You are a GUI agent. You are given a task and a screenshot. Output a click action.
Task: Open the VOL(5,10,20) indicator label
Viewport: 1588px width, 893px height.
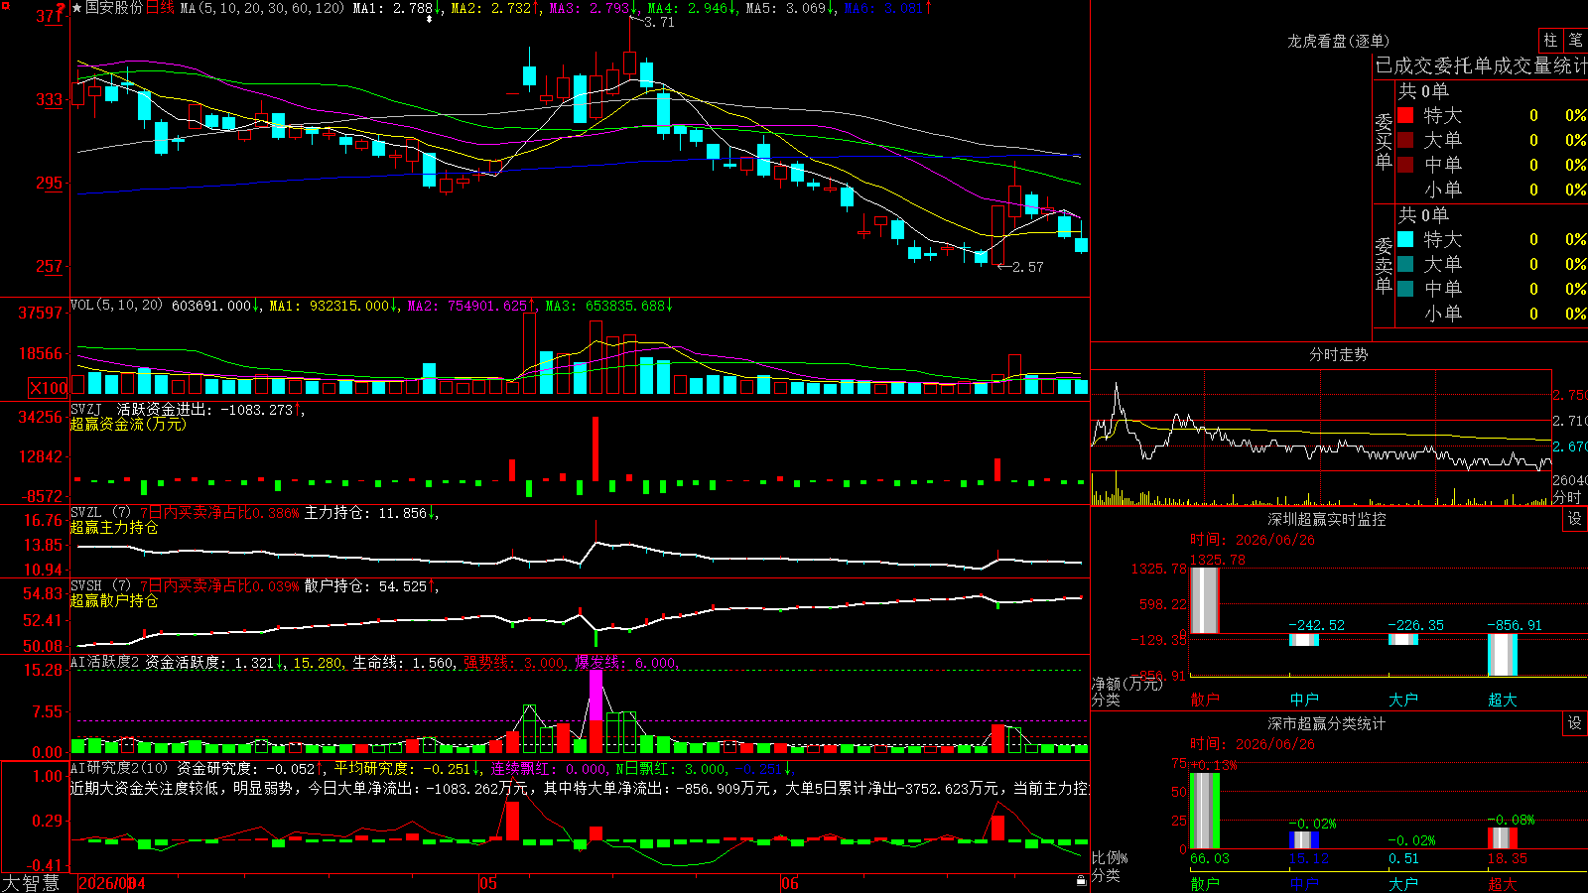(x=116, y=306)
